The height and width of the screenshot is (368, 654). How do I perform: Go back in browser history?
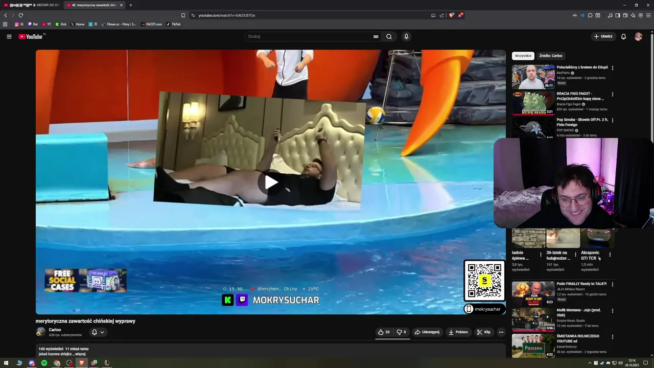click(6, 15)
